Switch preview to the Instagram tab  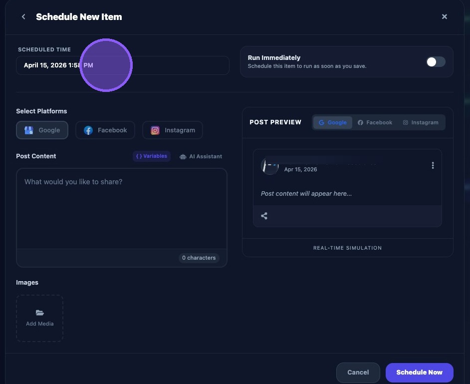click(421, 122)
